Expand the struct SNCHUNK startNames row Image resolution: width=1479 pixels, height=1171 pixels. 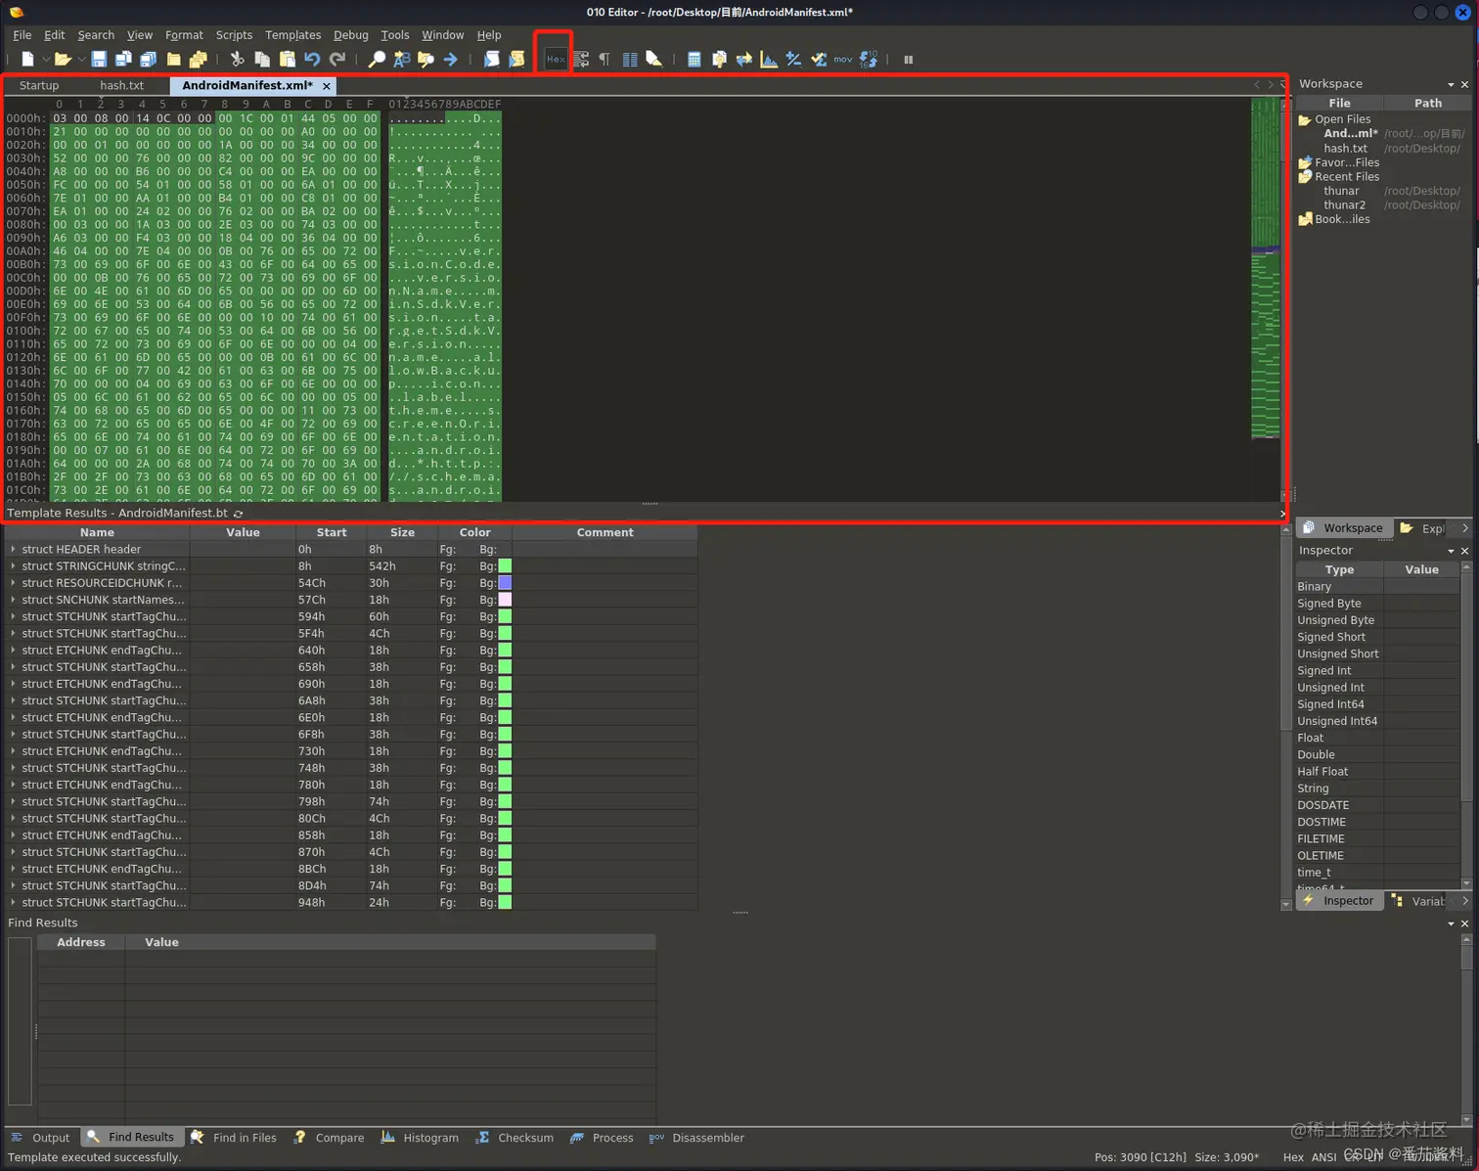tap(13, 600)
